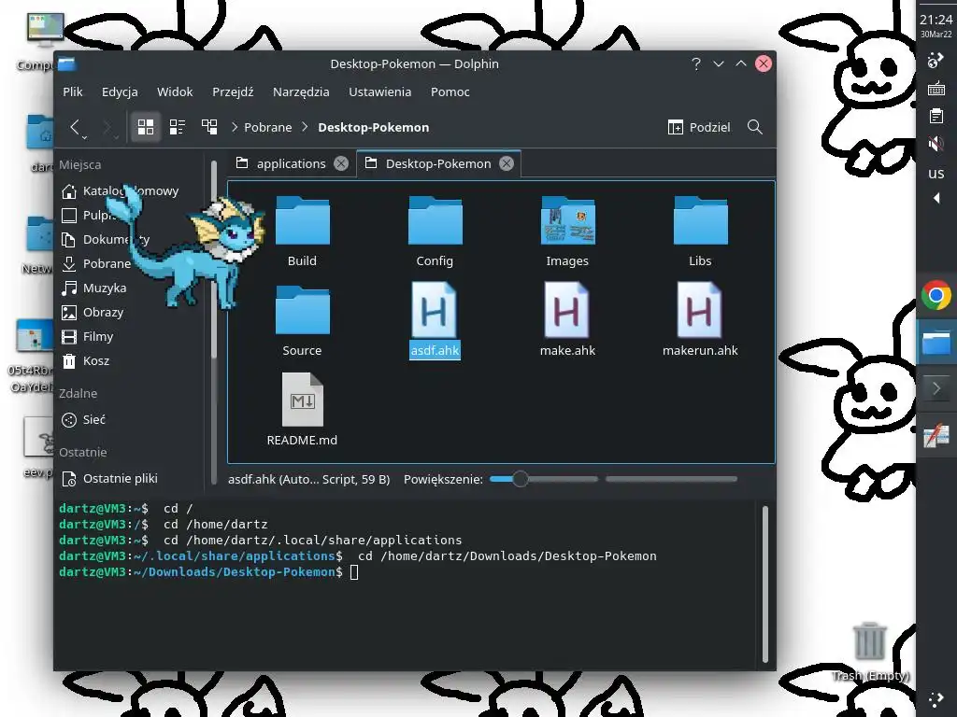
Task: Close the Desktop-Pokemon tab
Action: click(x=506, y=163)
